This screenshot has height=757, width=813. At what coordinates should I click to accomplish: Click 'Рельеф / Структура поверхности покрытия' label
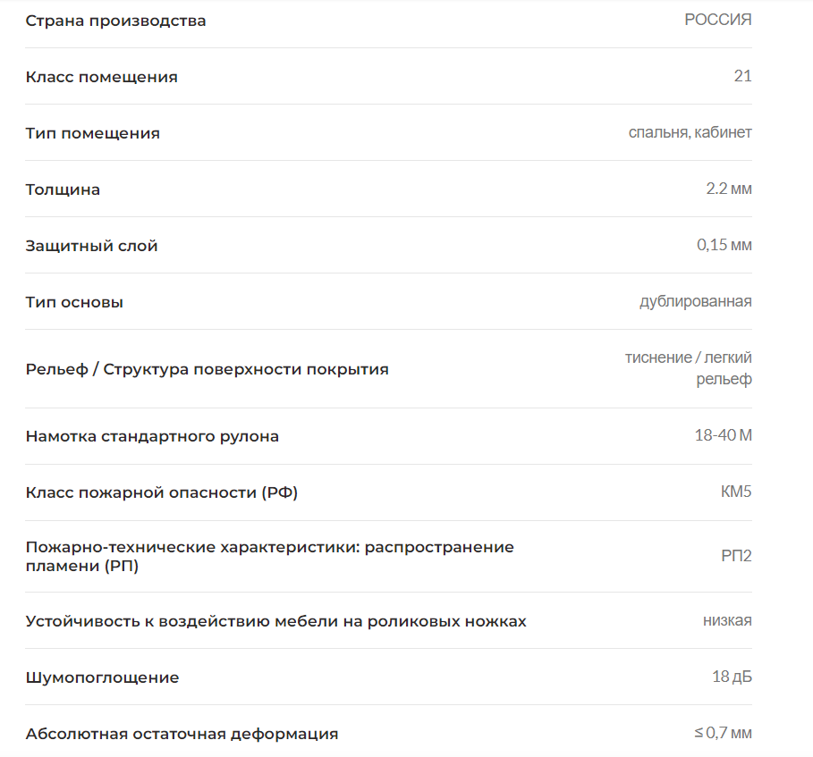207,369
